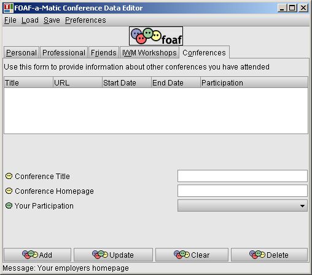Open the Preferences menu
Image resolution: width=312 pixels, height=275 pixels.
pos(85,20)
